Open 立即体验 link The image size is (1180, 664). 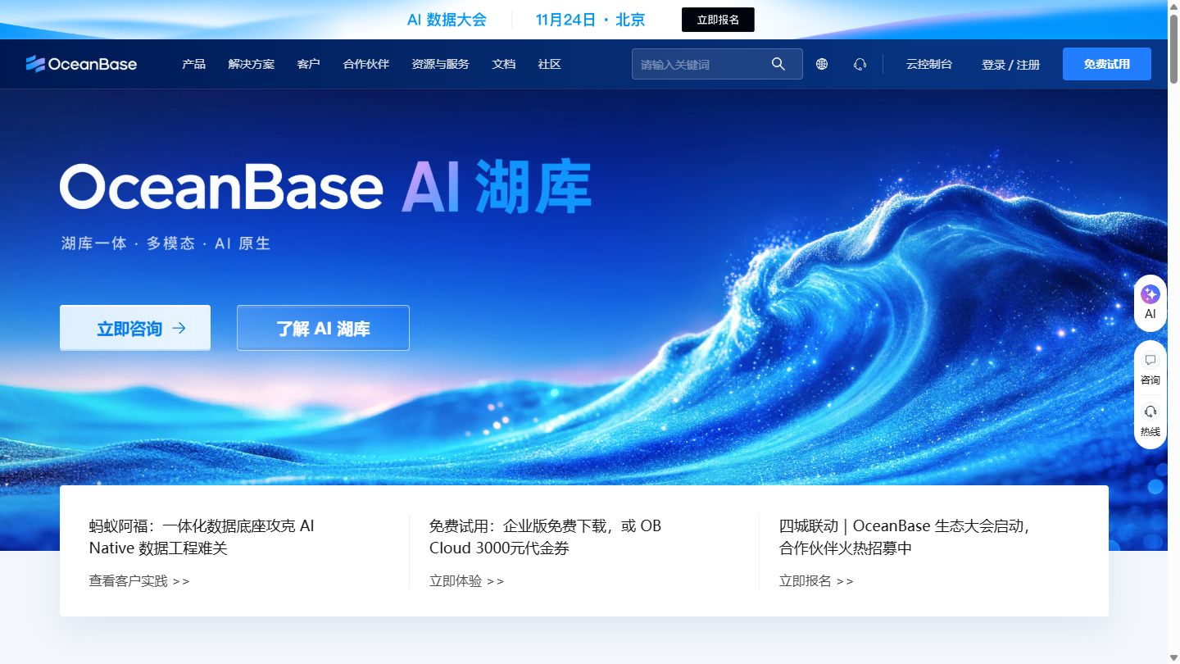[467, 581]
